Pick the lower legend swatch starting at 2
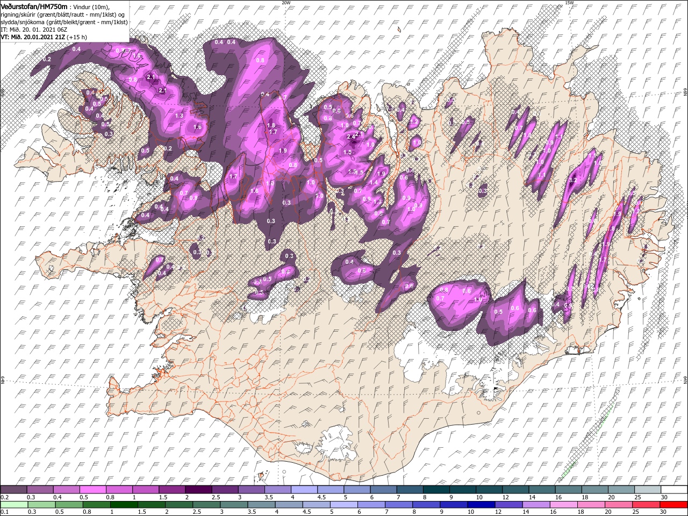 coord(178,505)
